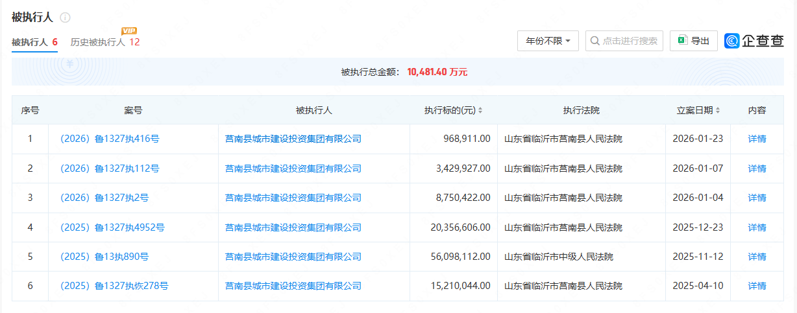Open case (2026)鲁1327执112号 link

(x=110, y=168)
